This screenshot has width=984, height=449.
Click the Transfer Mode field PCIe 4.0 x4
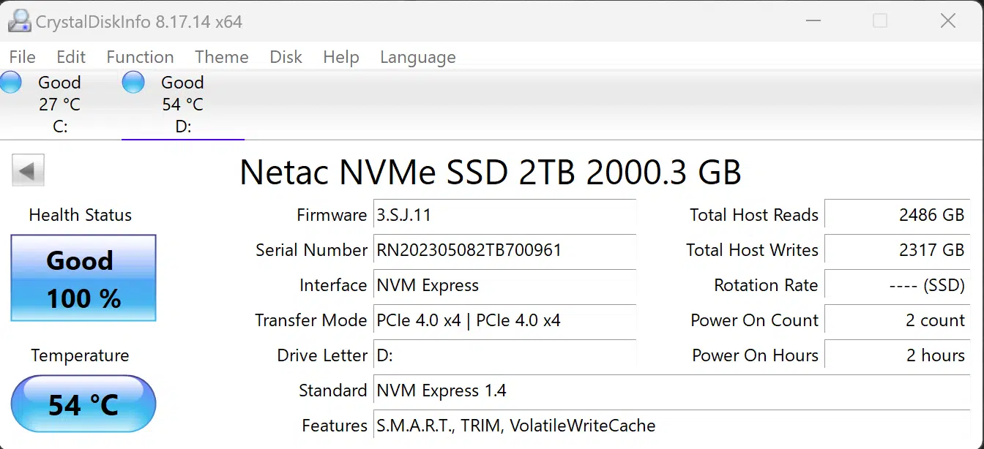[x=504, y=320]
